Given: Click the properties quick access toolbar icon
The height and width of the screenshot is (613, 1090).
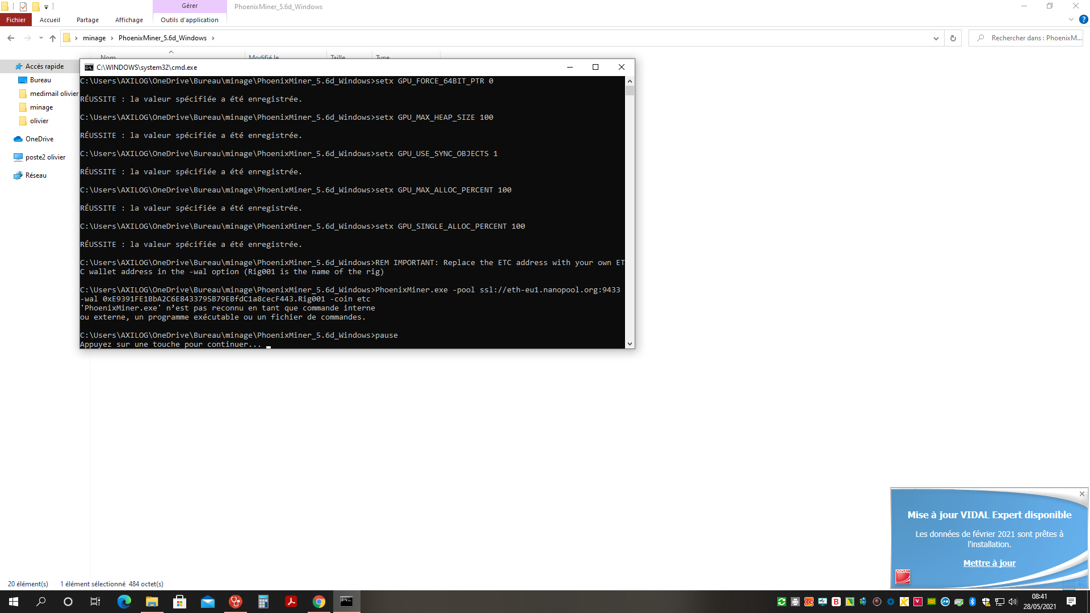Looking at the screenshot, I should tap(23, 7).
